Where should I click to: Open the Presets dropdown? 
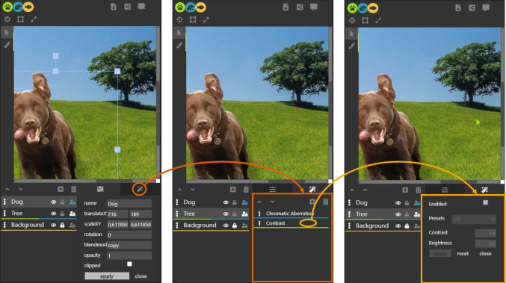point(474,220)
